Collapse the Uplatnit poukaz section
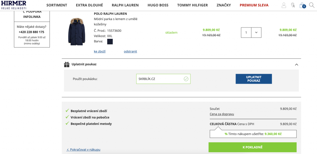 (297, 65)
